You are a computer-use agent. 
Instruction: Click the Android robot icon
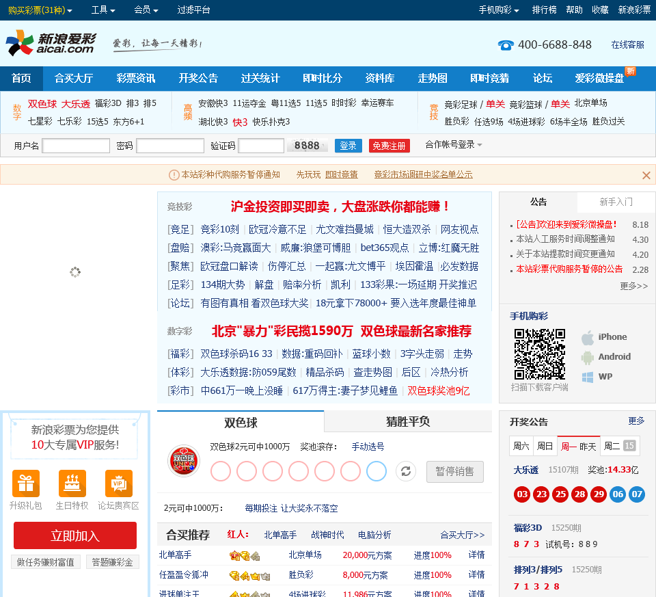tap(588, 357)
